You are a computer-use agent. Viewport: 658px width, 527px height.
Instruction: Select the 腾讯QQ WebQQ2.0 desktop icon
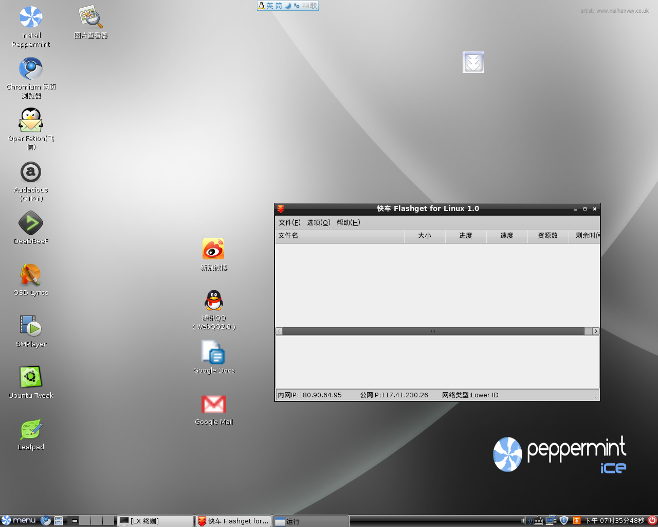[x=214, y=301]
